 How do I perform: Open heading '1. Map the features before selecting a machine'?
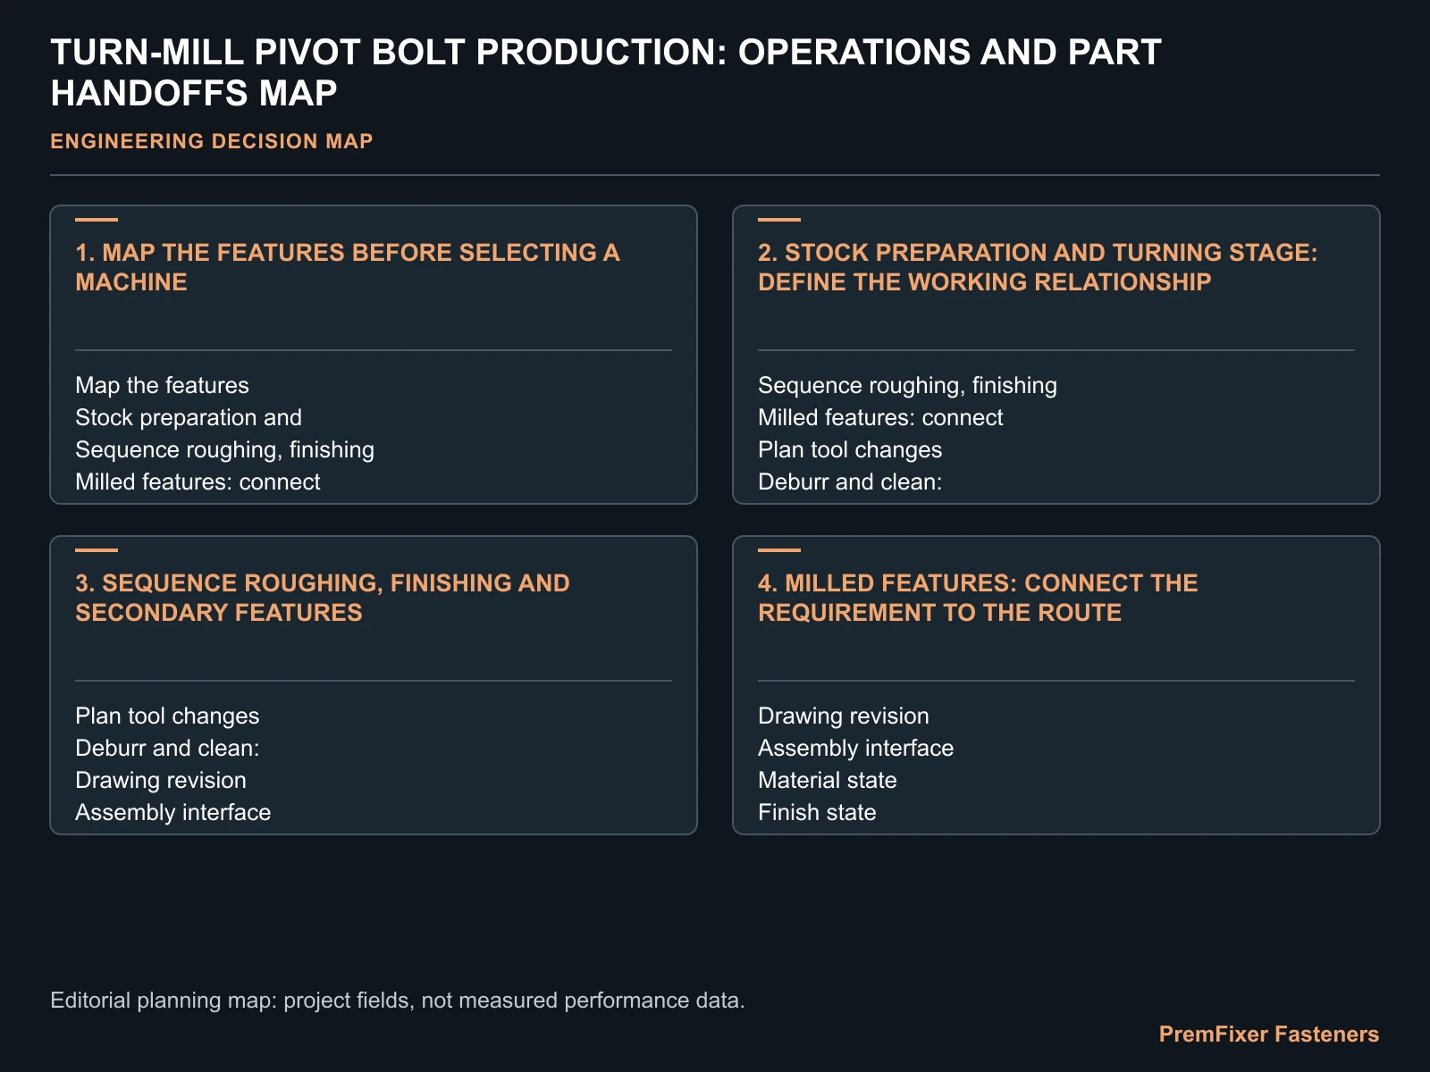coord(348,267)
